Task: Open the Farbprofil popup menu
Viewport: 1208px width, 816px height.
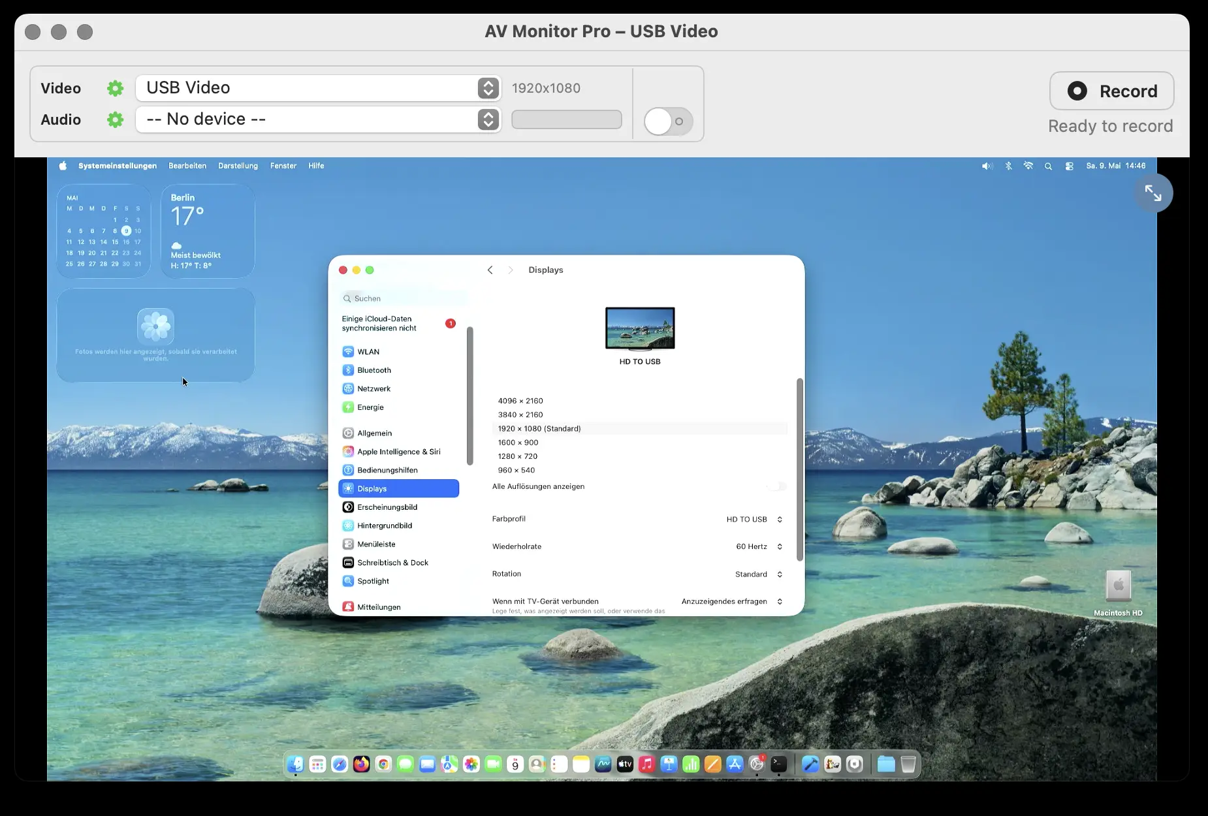Action: 754,520
